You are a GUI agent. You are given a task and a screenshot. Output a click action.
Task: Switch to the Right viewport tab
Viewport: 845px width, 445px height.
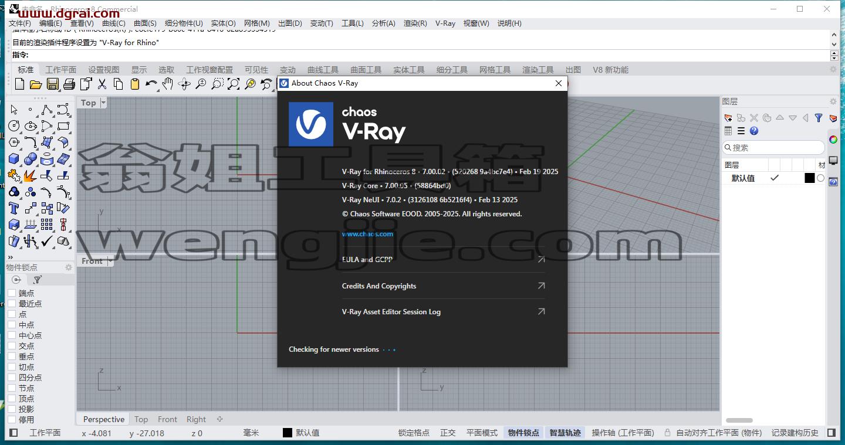point(196,419)
